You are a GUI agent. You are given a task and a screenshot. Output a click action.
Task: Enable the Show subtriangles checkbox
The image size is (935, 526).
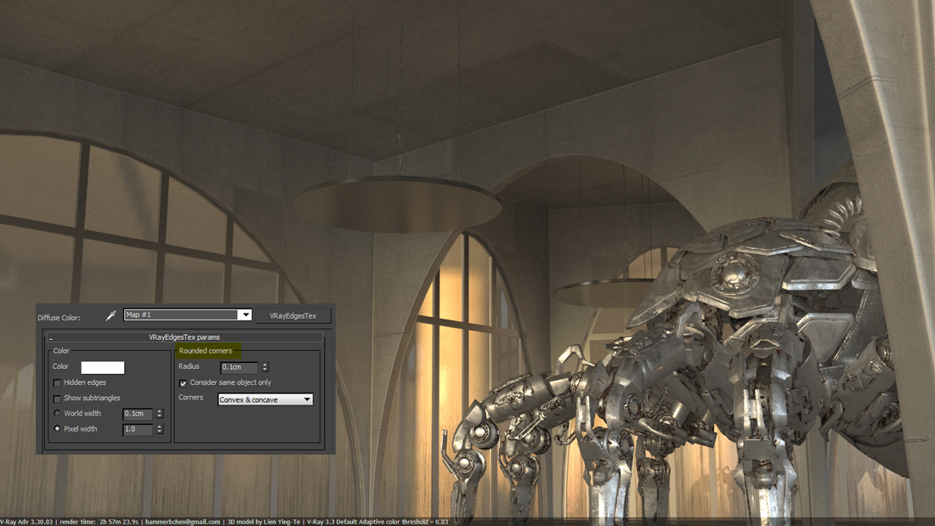(57, 399)
